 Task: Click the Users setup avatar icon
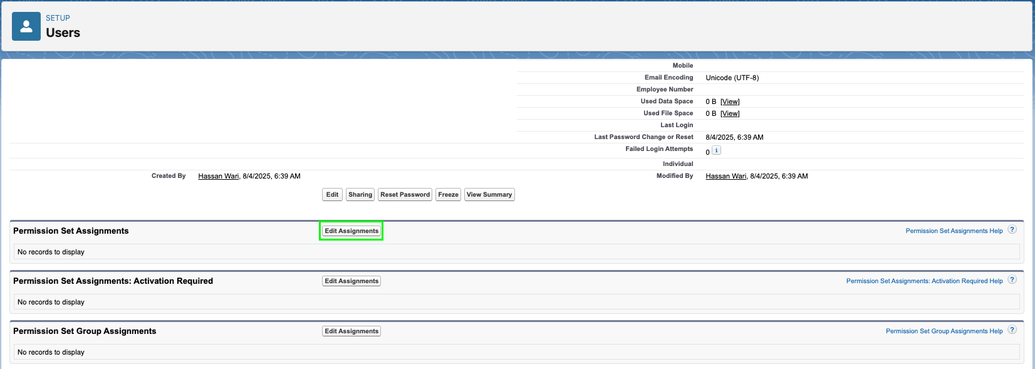point(26,26)
